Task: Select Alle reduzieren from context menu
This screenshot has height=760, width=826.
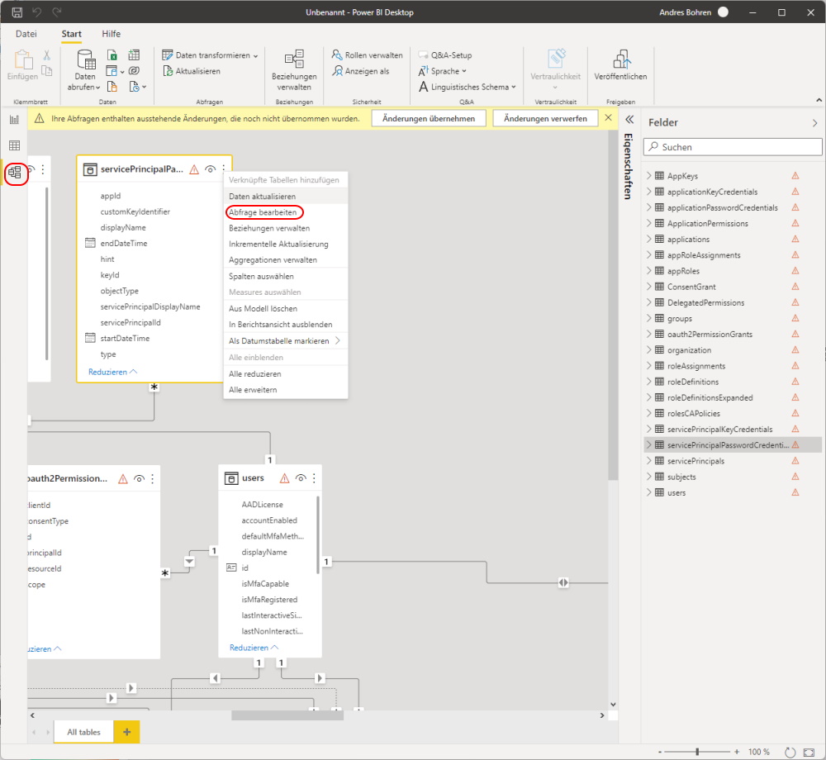Action: click(255, 374)
